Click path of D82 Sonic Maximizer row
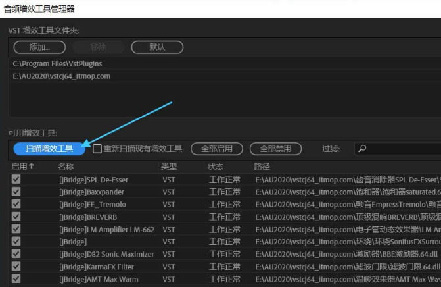Viewport: 441px width, 287px height. tap(346, 254)
